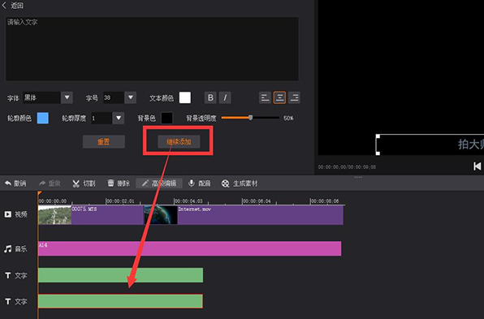Select the 切割 scissors cut tool
The image size is (484, 319).
point(84,183)
